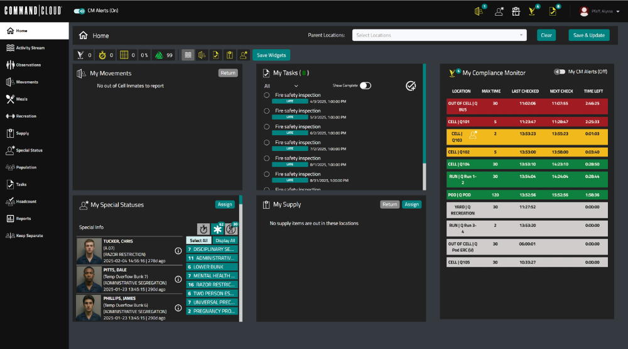Click the Special Status widget icon in toolbar

pos(243,55)
